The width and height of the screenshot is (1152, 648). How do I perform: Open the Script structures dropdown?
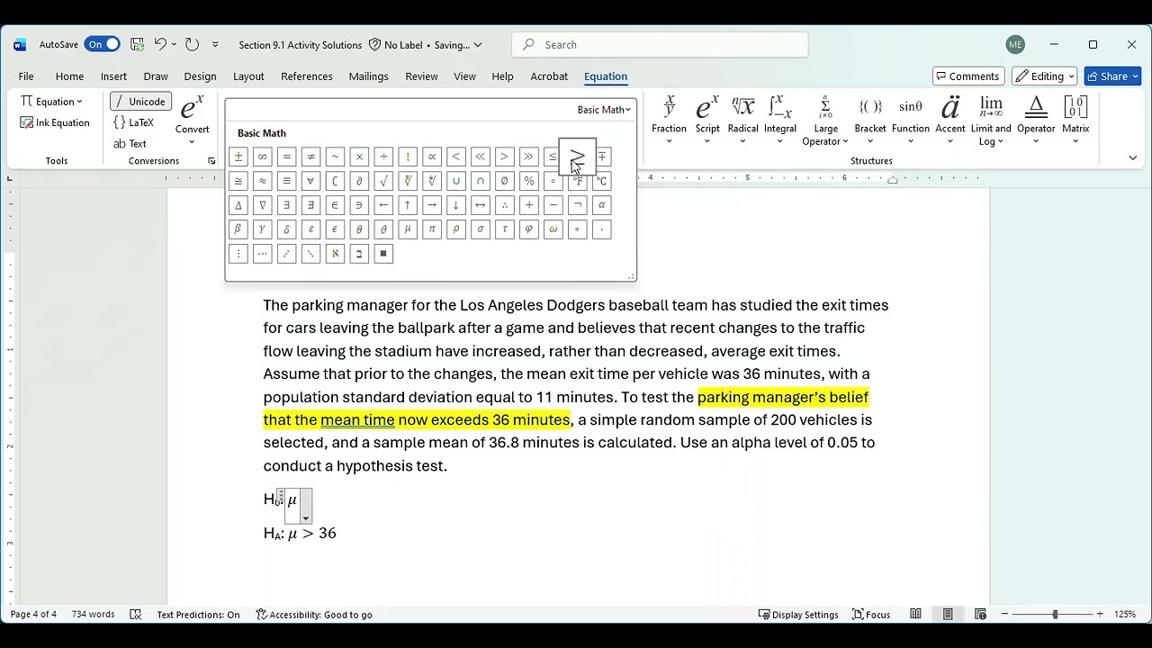coord(707,121)
